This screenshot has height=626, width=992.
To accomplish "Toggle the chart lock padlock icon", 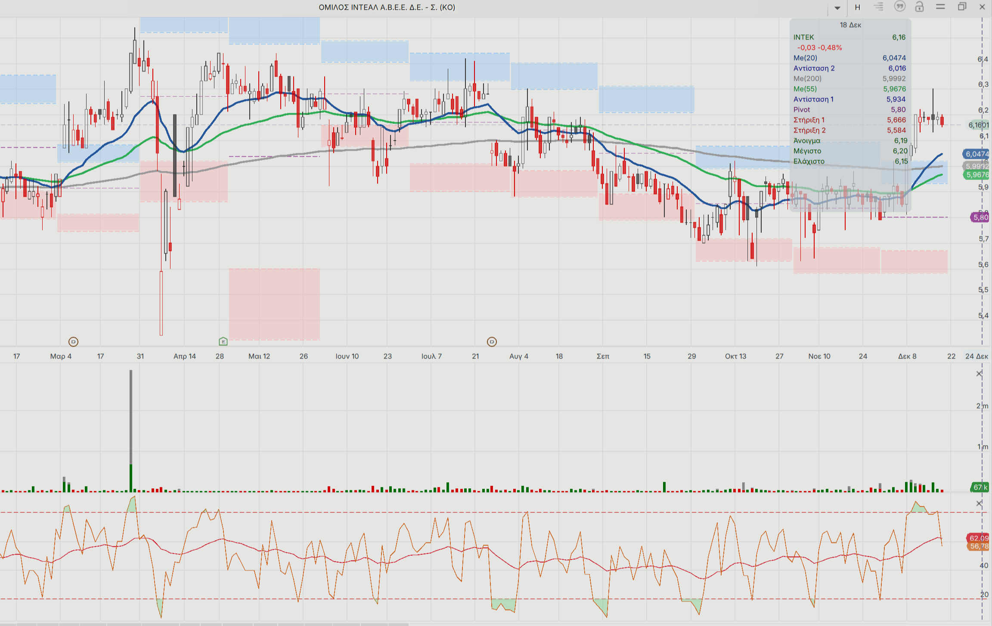I will click(x=919, y=7).
